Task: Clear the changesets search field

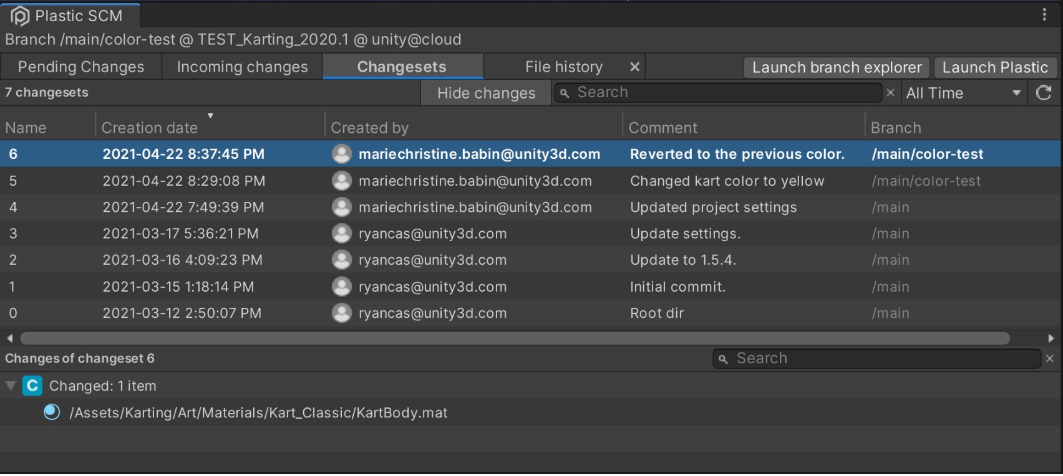Action: tap(890, 93)
